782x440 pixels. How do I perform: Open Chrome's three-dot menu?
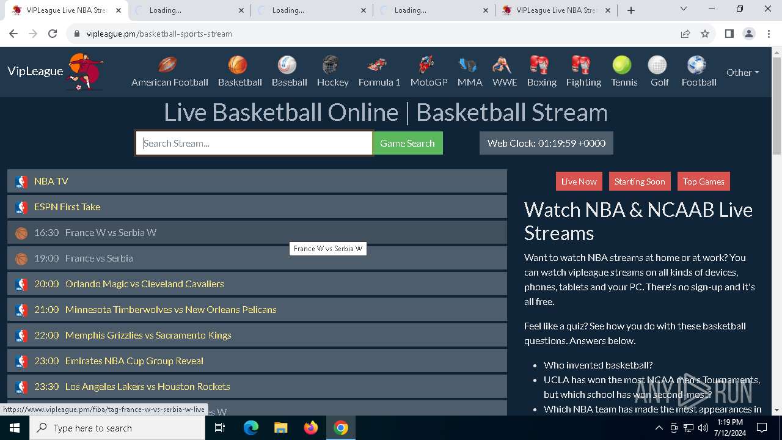[x=769, y=34]
